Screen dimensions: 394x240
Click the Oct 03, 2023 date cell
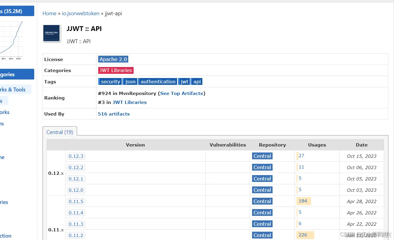click(x=362, y=190)
